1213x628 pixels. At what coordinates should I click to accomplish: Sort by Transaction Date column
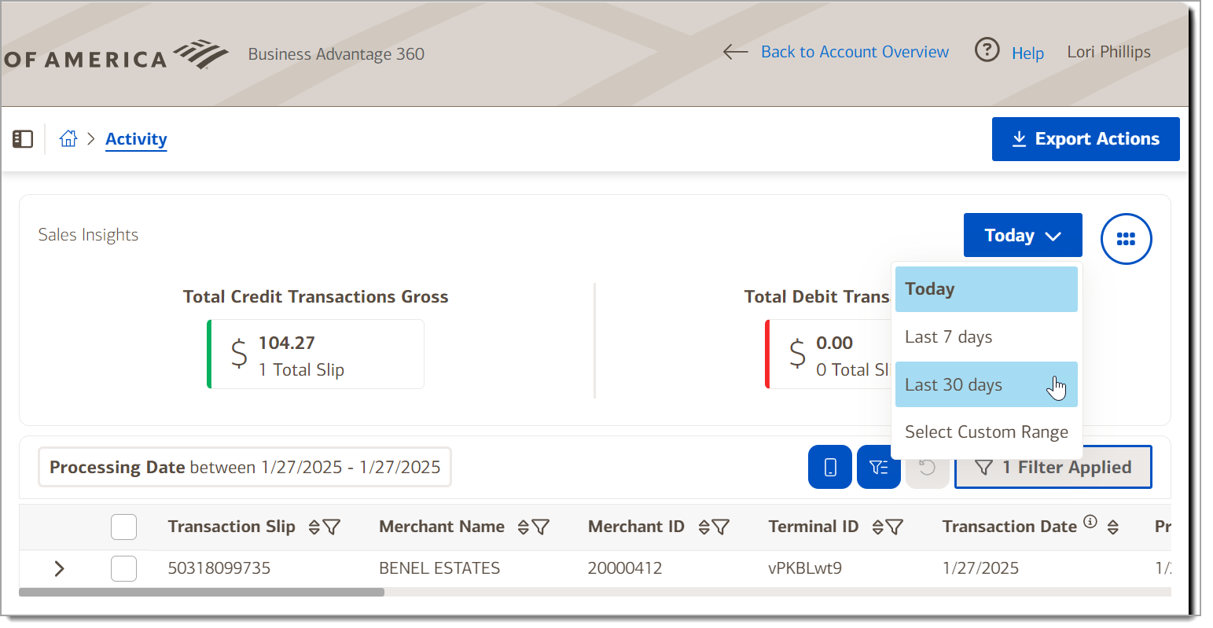coord(1112,527)
